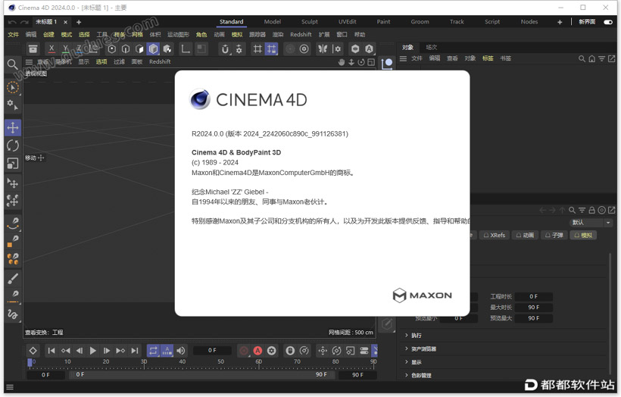
Task: Open the search magnifier in left toolbar
Action: (x=12, y=64)
